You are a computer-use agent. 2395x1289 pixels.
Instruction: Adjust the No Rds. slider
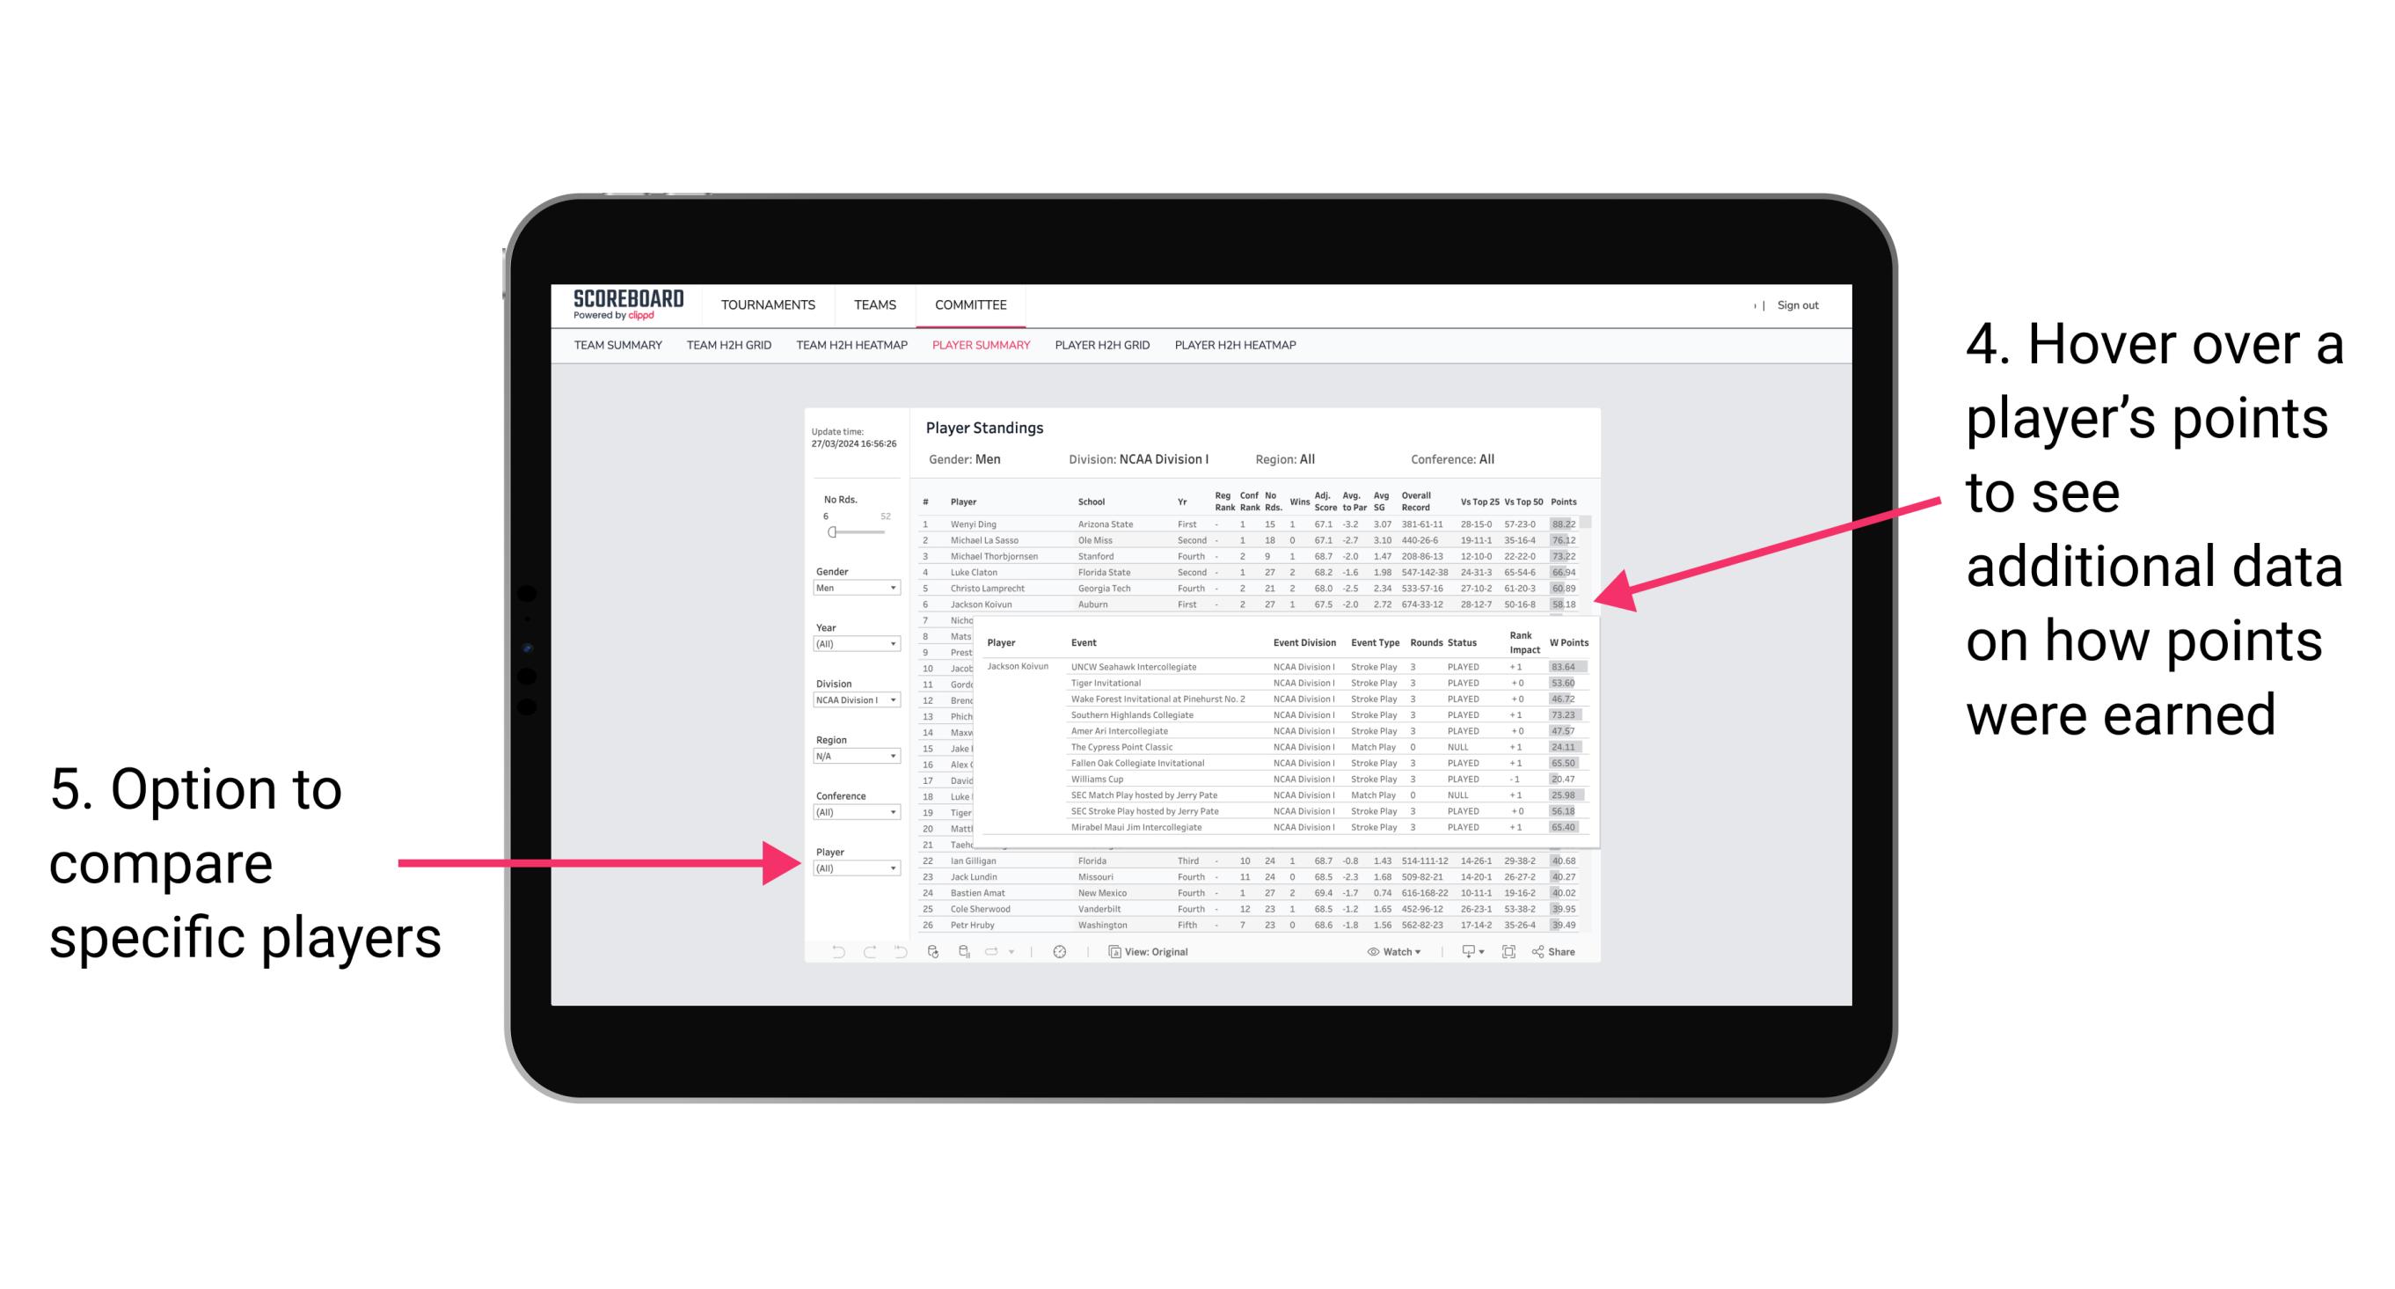tap(831, 531)
